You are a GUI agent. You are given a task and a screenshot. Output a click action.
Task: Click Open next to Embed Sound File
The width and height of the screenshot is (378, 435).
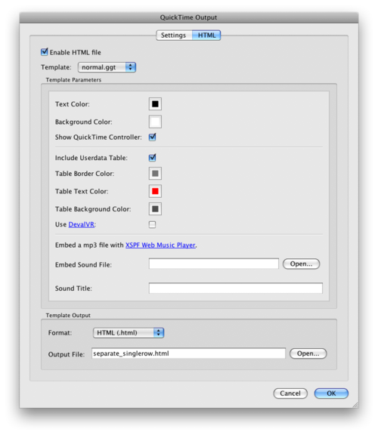pos(301,264)
